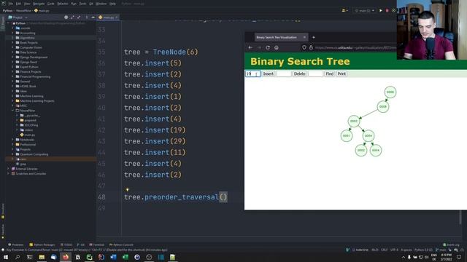Click the Find button in BST visualizer

[x=329, y=74]
